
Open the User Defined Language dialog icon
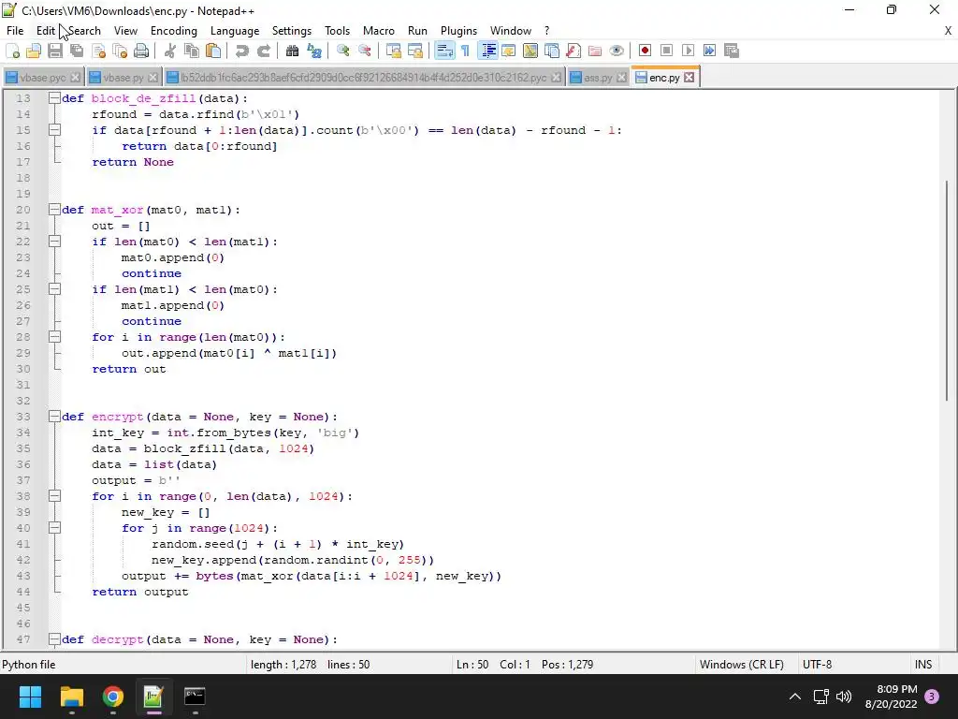tap(508, 51)
